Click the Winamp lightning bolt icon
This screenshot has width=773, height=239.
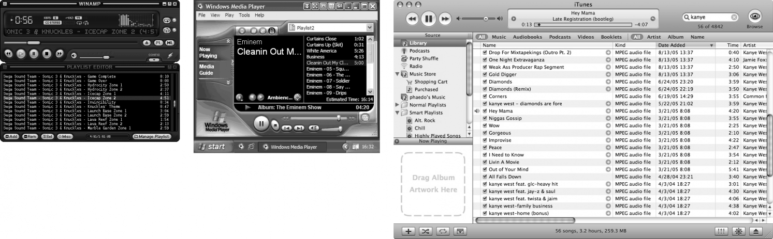[x=170, y=55]
